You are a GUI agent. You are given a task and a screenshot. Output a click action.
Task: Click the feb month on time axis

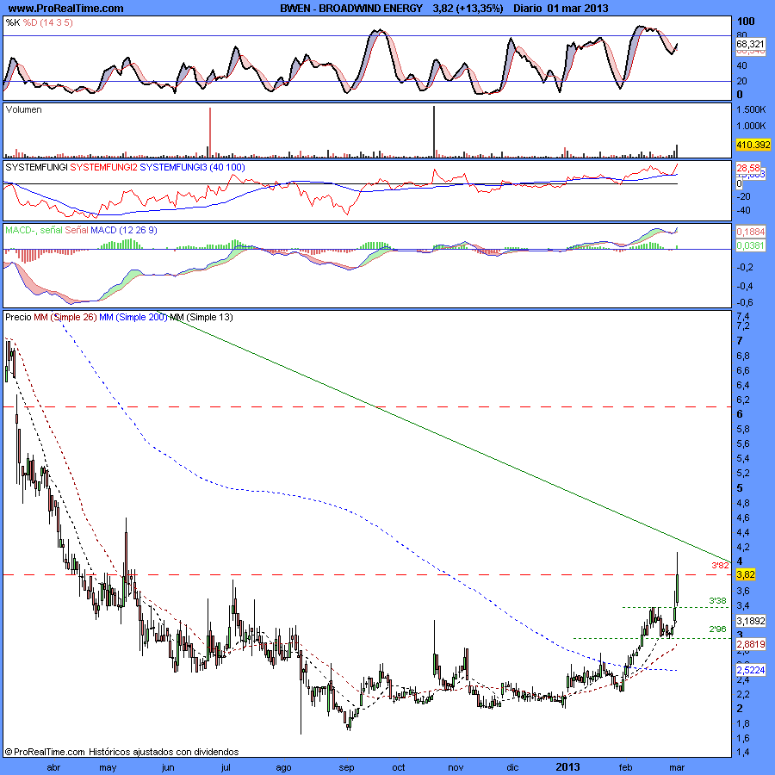625,767
